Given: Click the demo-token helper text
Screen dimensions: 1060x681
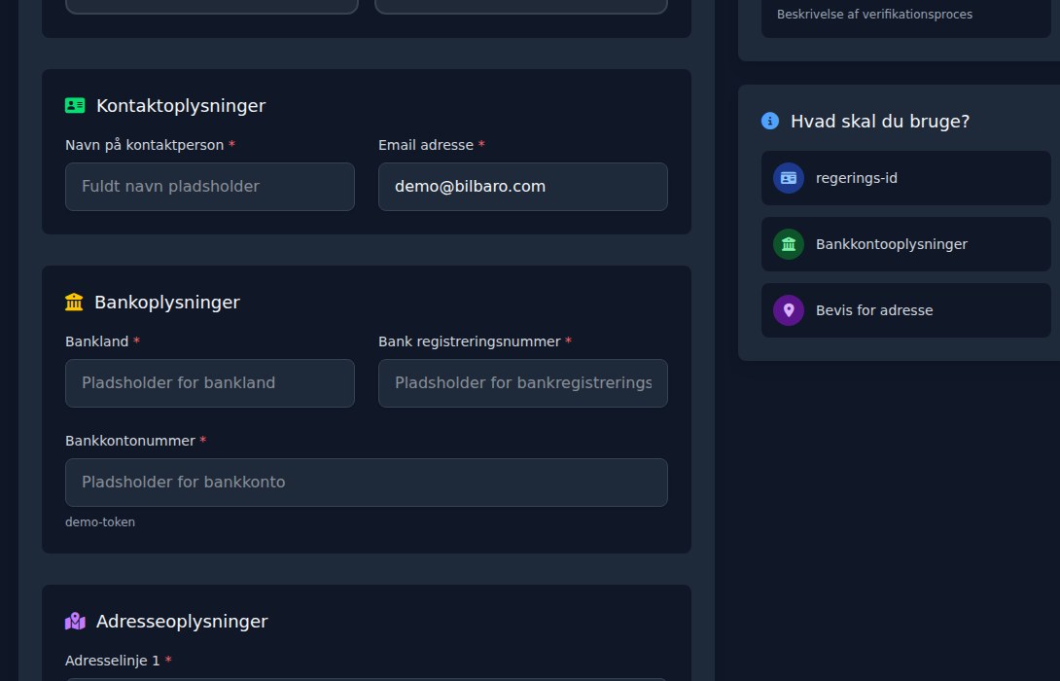Looking at the screenshot, I should [x=100, y=522].
